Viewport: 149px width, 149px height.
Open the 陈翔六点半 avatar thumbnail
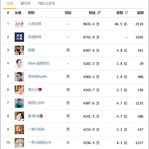point(19,103)
